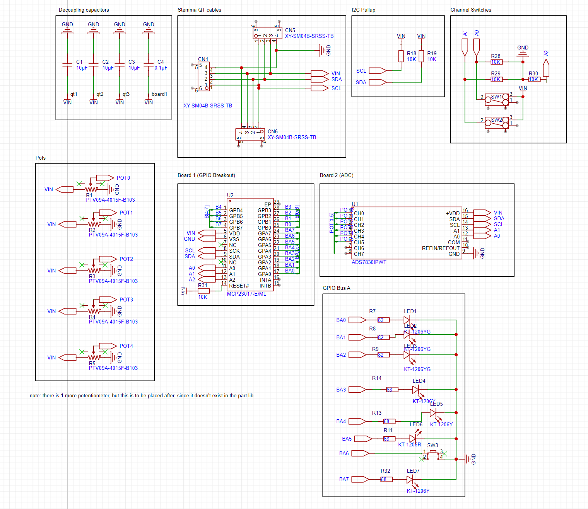
Task: Click the SW2 slide switch symbol
Action: (x=497, y=123)
